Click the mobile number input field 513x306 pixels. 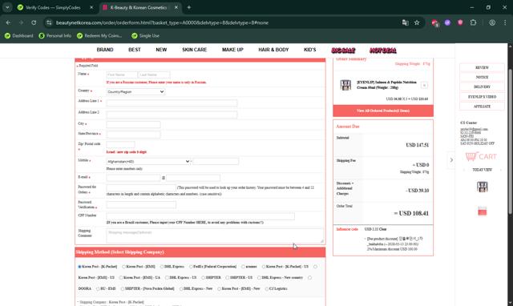pos(216,162)
